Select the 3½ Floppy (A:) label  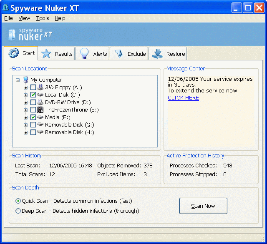point(63,87)
